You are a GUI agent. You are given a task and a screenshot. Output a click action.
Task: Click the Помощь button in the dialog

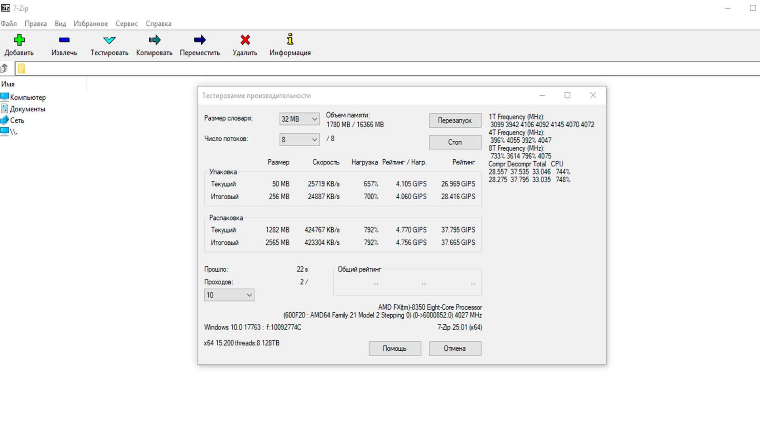tap(395, 348)
